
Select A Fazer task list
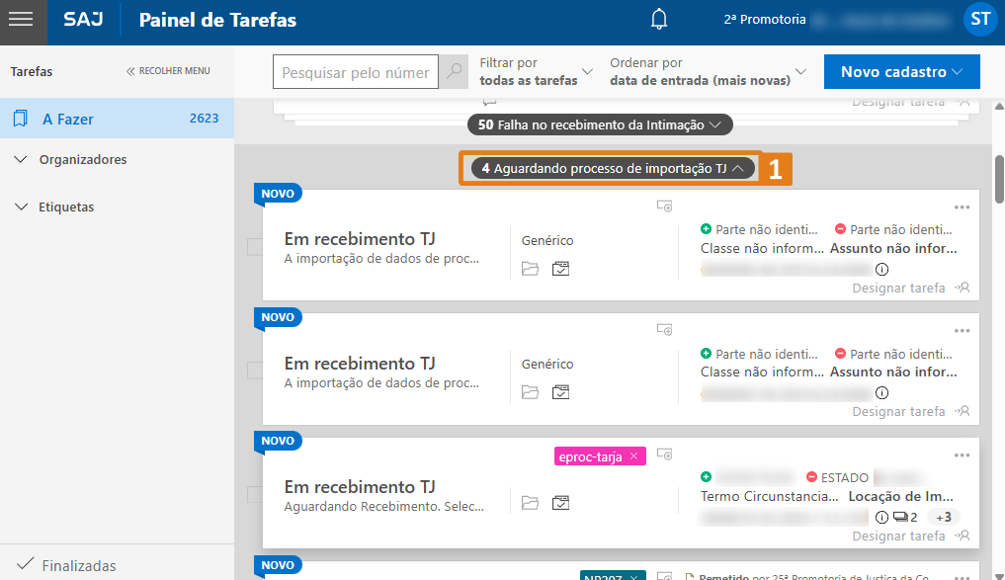[x=117, y=119]
